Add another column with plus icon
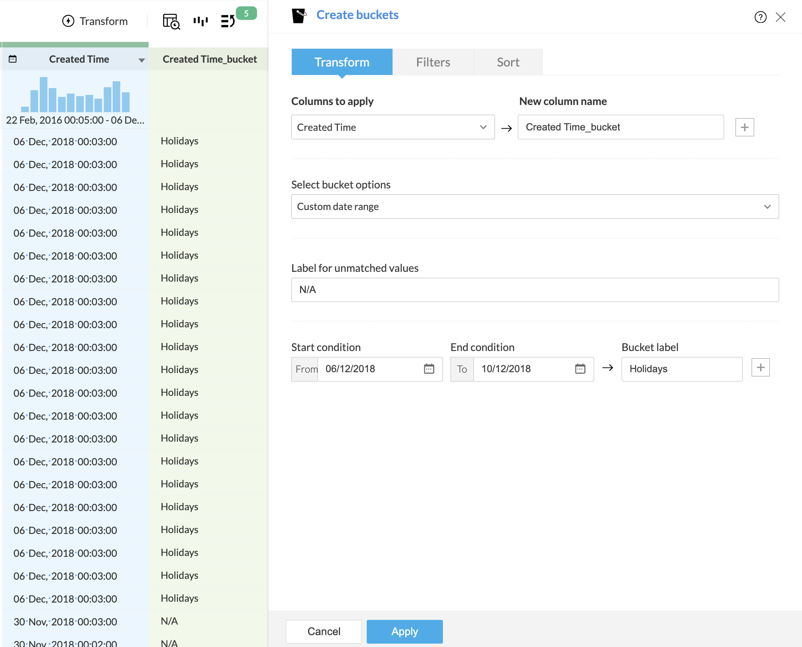This screenshot has height=647, width=802. tap(744, 127)
